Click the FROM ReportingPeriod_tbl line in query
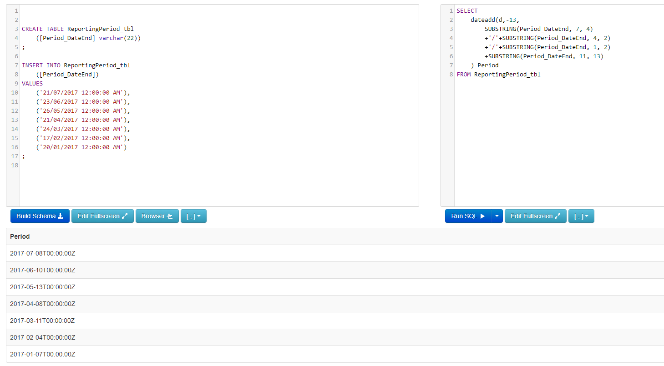The image size is (664, 366). click(499, 74)
